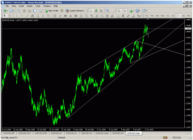
Task: Switch chart to Candlesticks mode
Action: click(x=96, y=11)
